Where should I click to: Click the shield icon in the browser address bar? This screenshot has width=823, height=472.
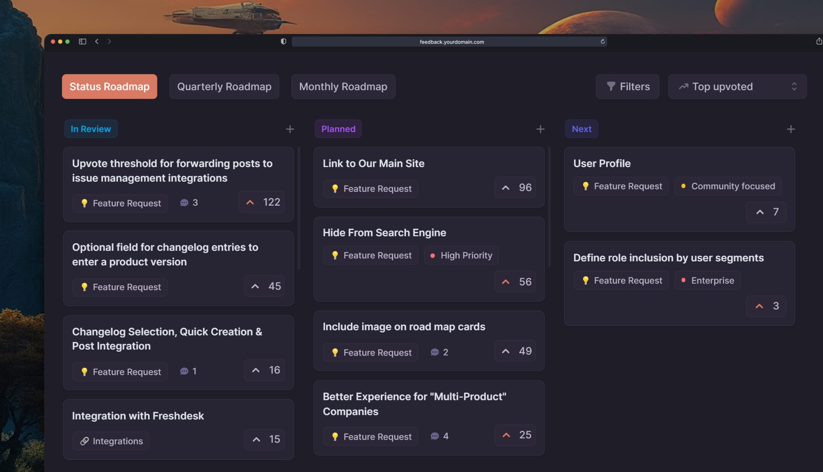[x=283, y=41]
